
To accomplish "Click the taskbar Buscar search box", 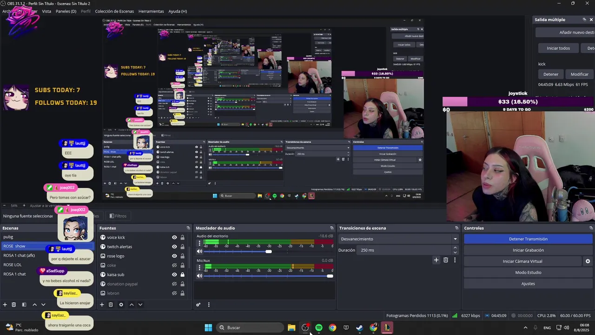I will pyautogui.click(x=250, y=328).
